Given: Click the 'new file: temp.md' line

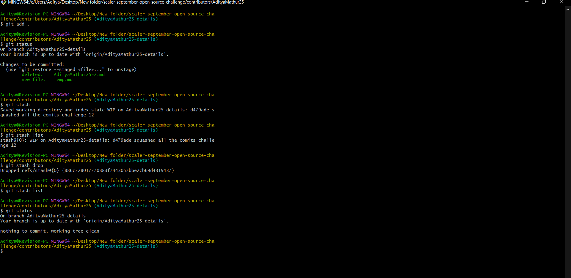Looking at the screenshot, I should [47, 80].
